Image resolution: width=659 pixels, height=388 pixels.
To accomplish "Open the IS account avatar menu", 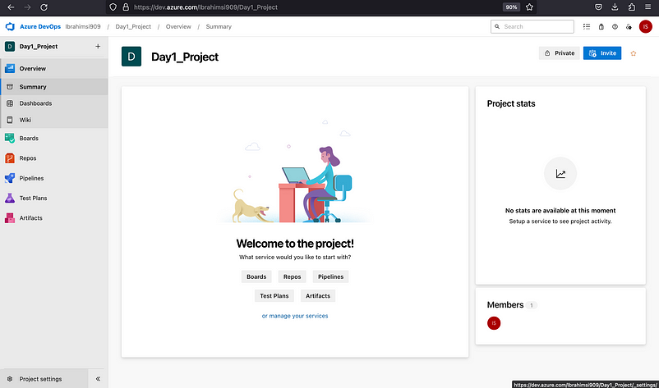I will coord(646,26).
